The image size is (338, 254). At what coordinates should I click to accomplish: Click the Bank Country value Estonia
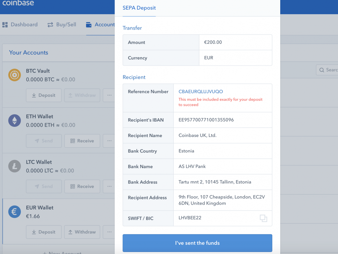(x=186, y=151)
